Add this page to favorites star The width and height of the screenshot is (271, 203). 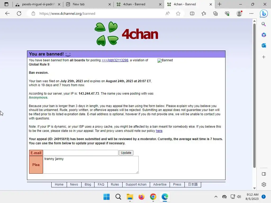(178, 13)
